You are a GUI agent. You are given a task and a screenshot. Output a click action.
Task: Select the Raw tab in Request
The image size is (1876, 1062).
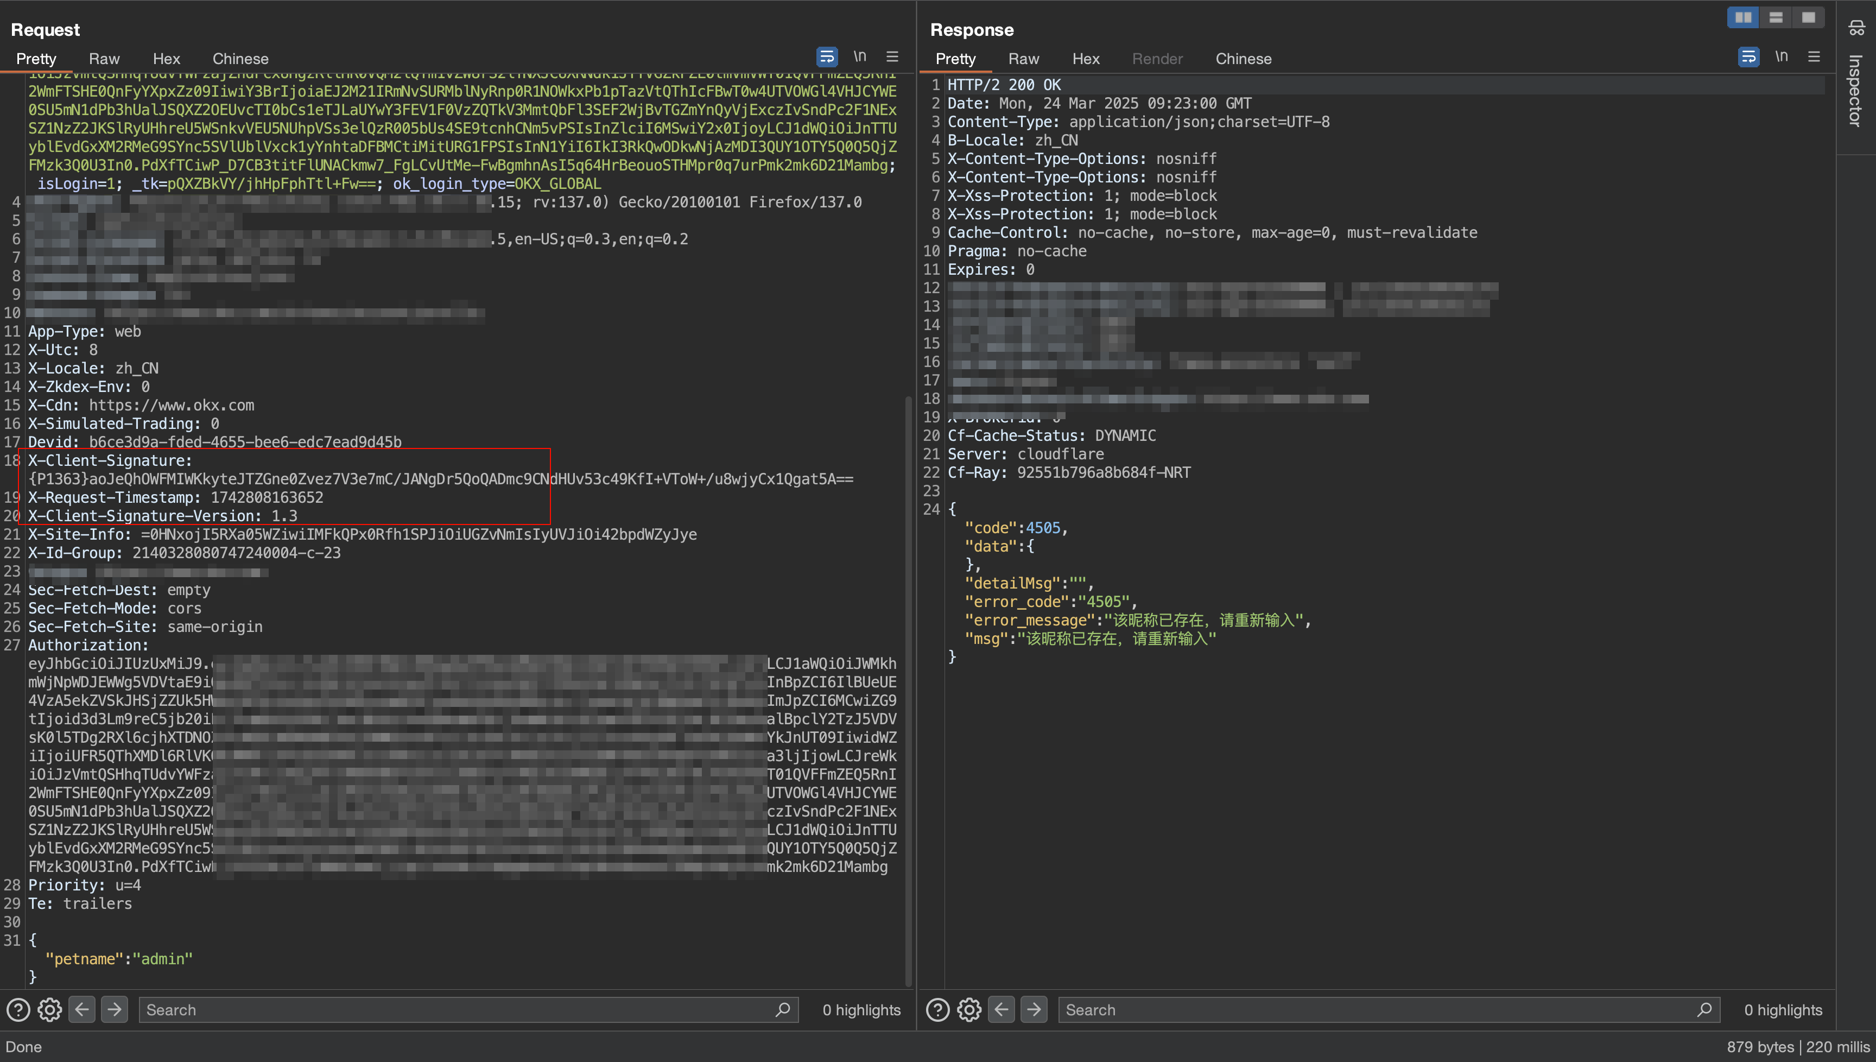point(104,58)
